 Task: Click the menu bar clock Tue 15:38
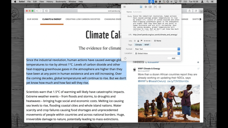pos(193,2)
